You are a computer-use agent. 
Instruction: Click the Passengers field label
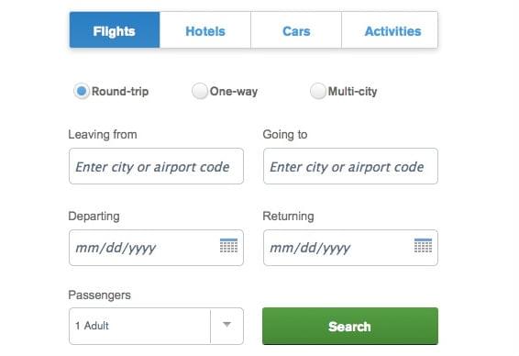point(99,295)
